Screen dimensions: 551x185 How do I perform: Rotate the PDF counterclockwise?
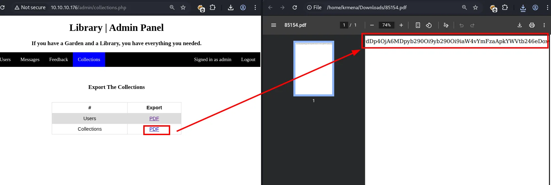pyautogui.click(x=429, y=25)
